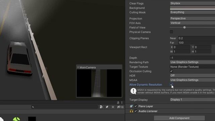215x121 pixels.
Task: Open the Clear Flags Skybox dropdown
Action: click(192, 3)
